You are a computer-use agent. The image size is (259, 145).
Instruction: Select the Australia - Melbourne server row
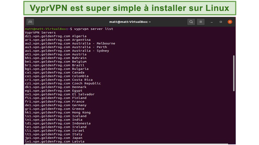coord(70,43)
